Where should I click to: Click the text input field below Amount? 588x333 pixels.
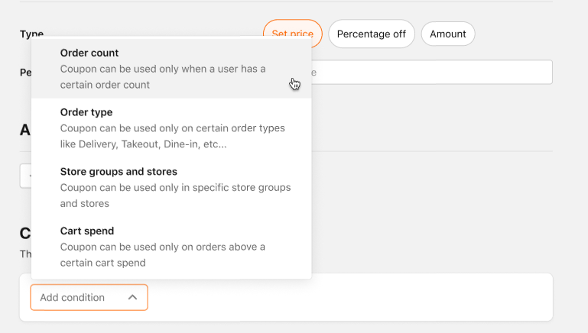[430, 73]
